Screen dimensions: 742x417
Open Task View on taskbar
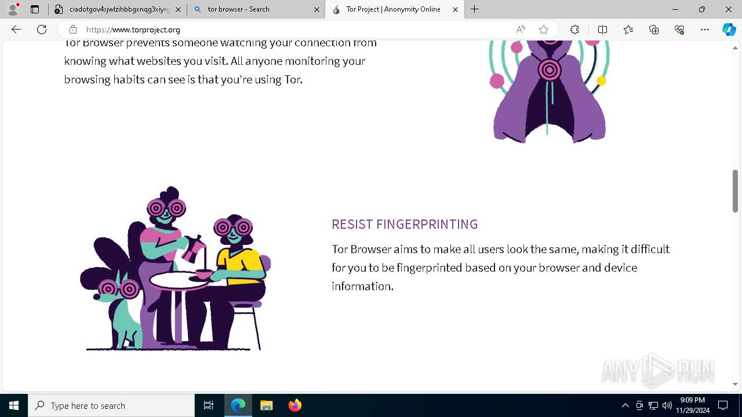coord(209,405)
